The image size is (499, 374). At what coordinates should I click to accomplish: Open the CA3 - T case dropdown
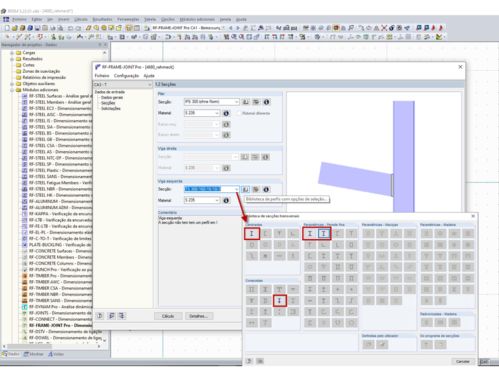click(x=149, y=85)
